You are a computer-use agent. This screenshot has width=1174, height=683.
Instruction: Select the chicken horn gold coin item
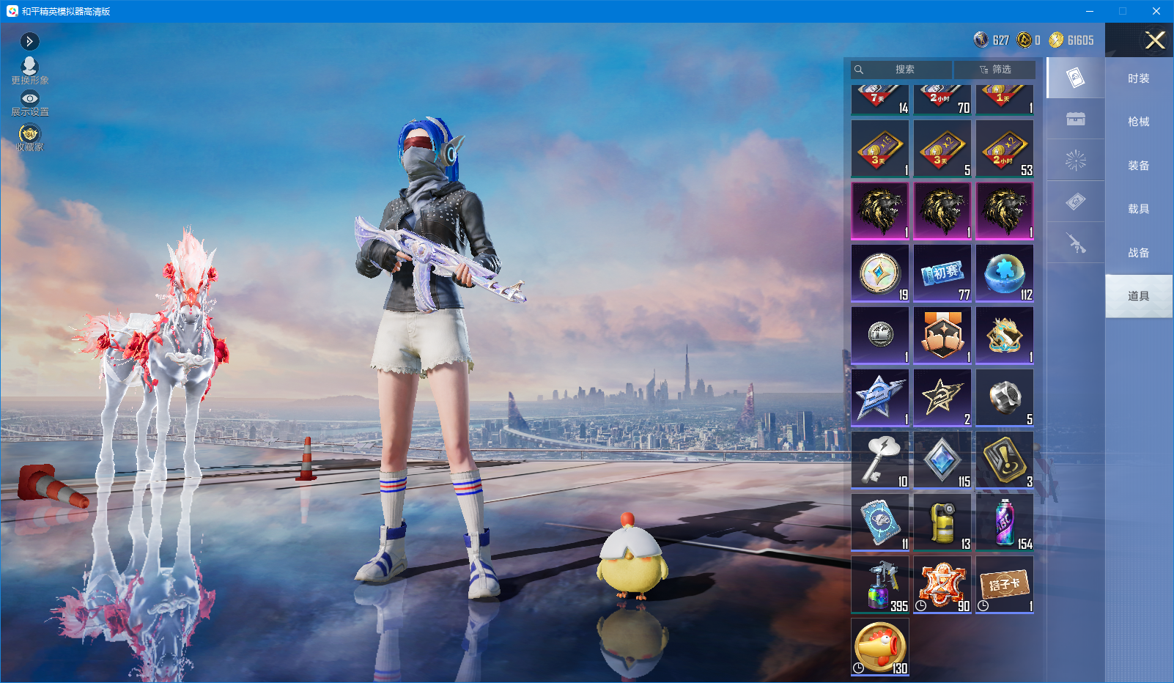coord(880,647)
